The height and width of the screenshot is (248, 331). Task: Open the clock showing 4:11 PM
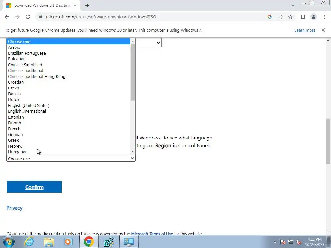coord(315,242)
